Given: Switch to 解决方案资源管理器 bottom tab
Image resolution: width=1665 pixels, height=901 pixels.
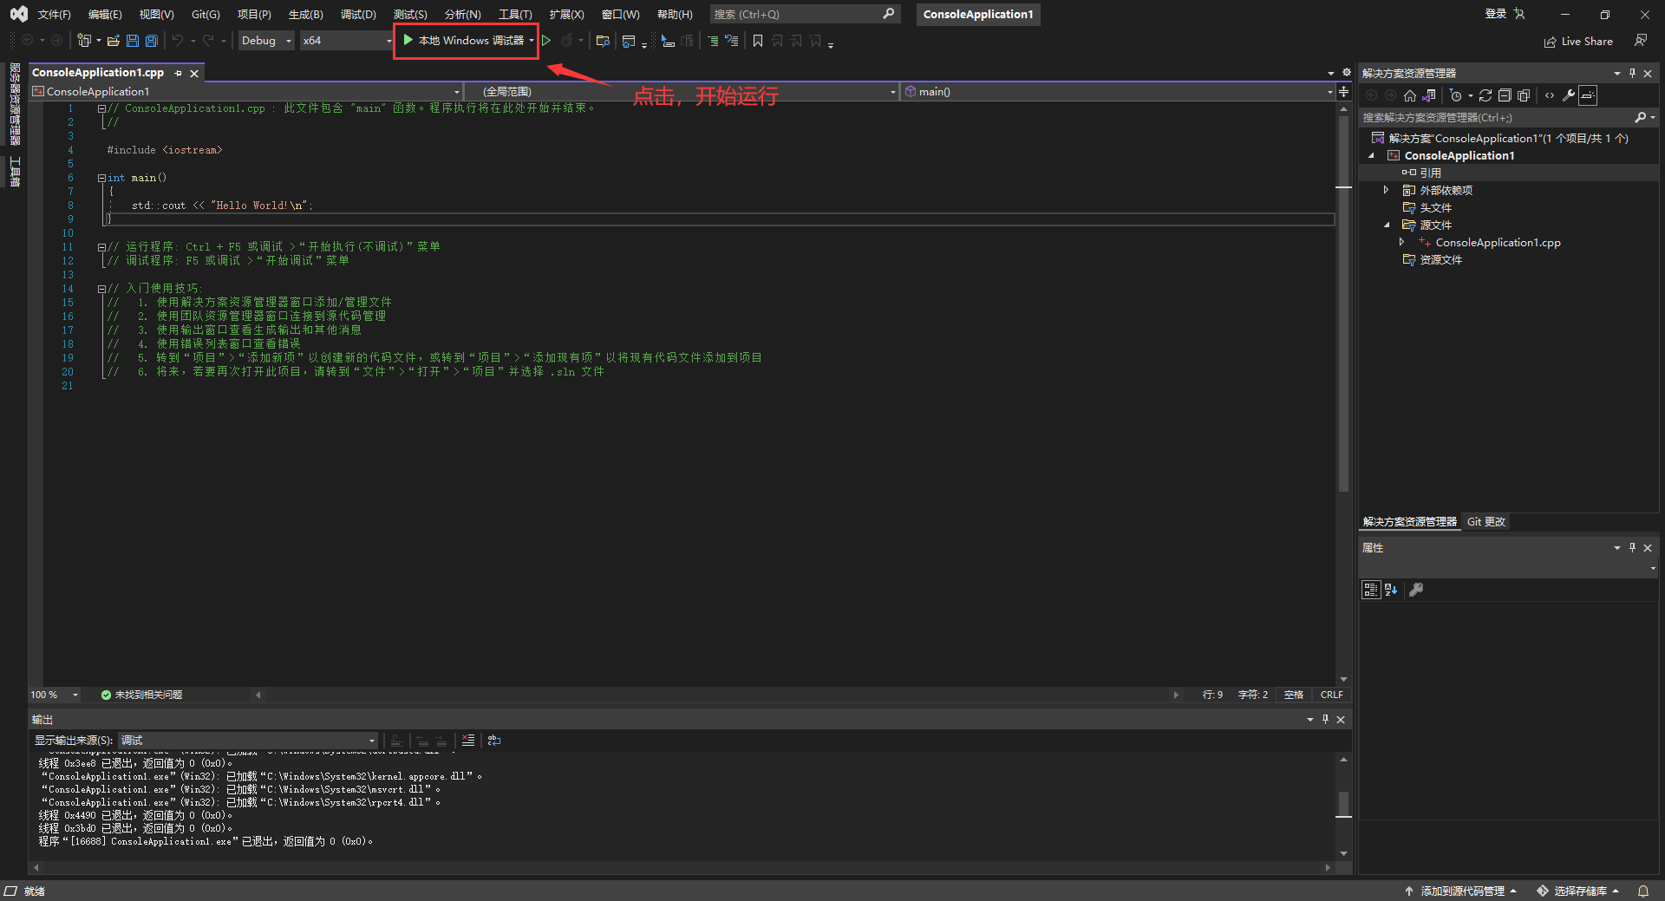Looking at the screenshot, I should click(1410, 522).
